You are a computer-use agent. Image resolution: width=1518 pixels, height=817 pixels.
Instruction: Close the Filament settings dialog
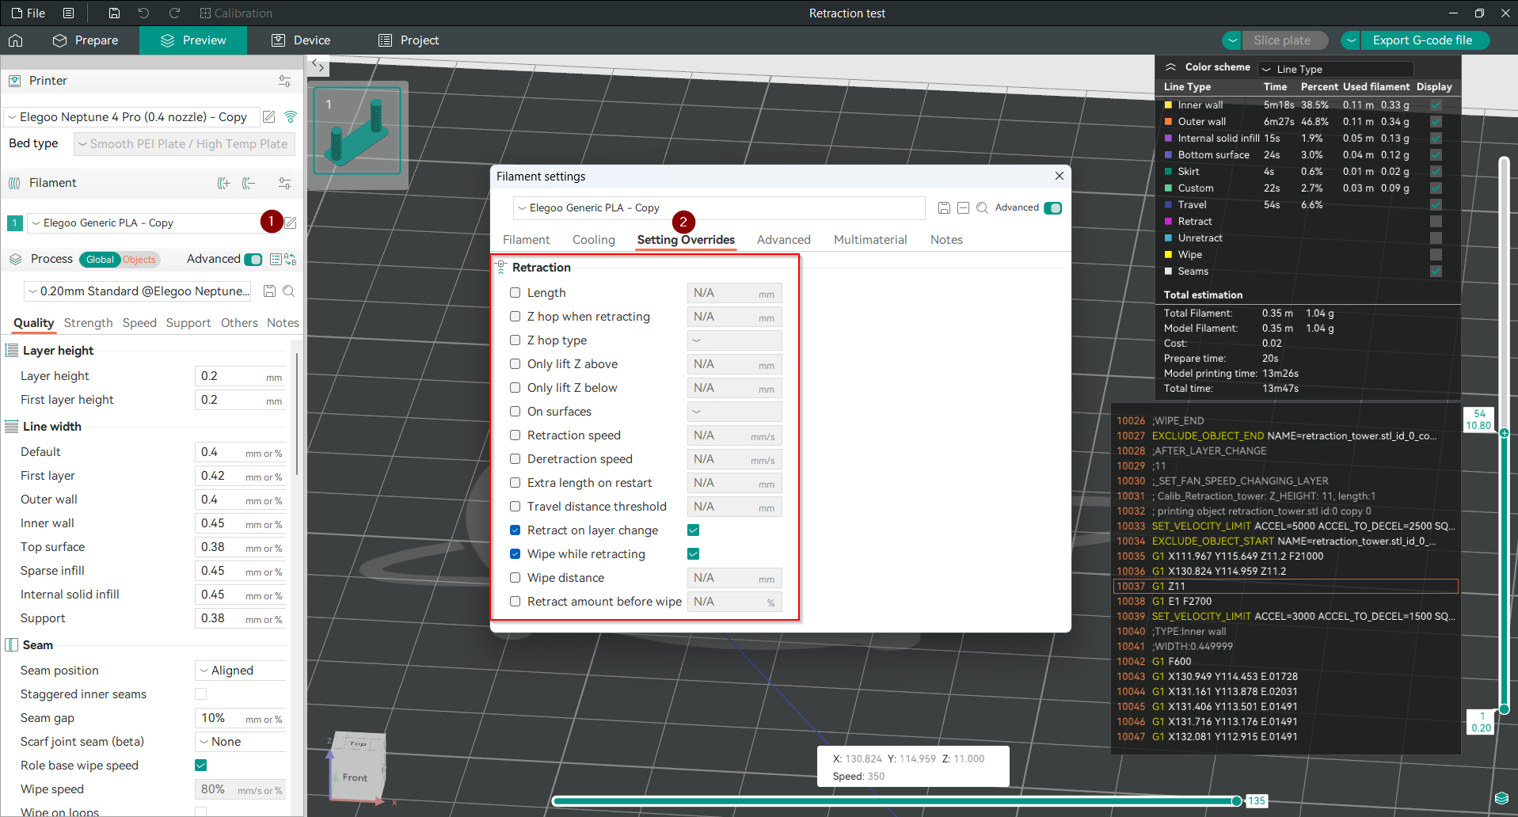tap(1060, 176)
